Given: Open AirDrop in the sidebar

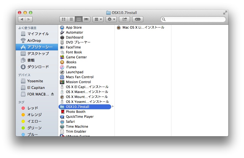Looking at the screenshot, I should tap(37, 40).
